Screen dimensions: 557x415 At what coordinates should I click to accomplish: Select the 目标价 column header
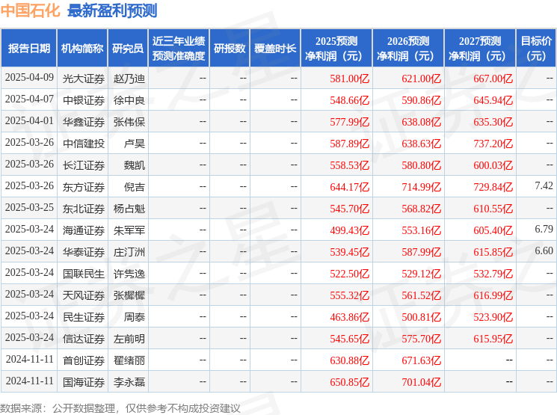(x=536, y=49)
